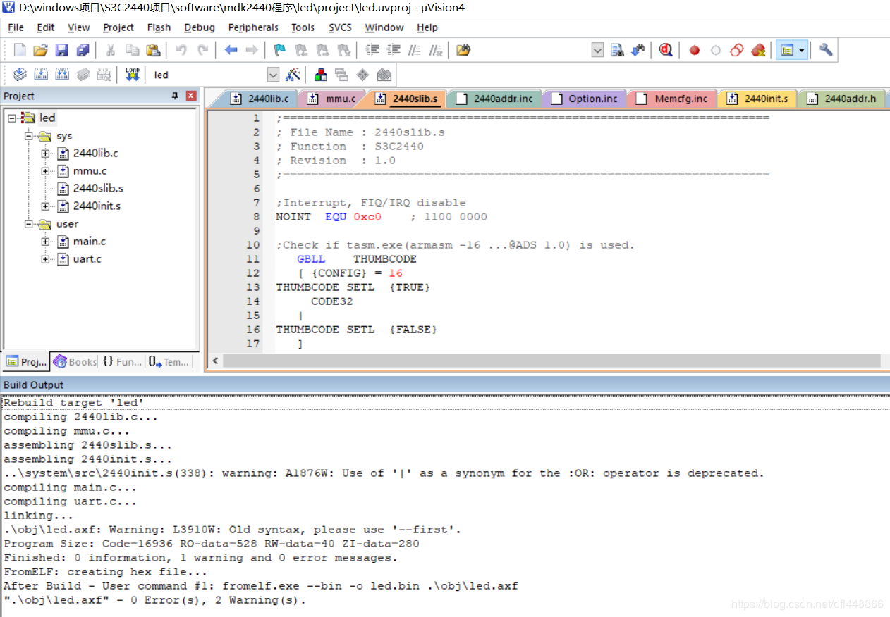
Task: Open the Peripherals menu
Action: 252,27
